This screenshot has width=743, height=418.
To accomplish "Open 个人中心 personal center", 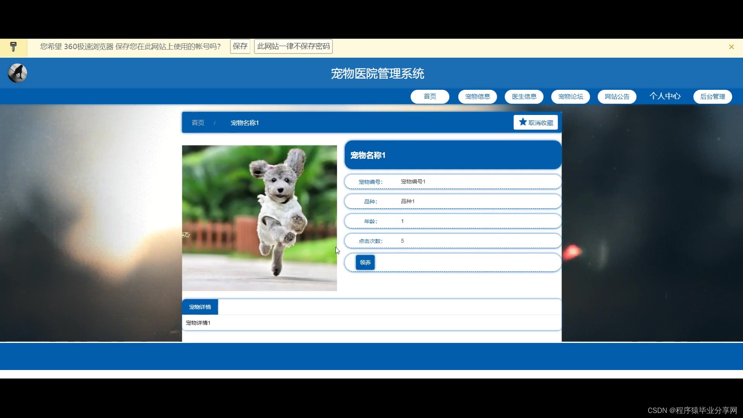I will 664,96.
